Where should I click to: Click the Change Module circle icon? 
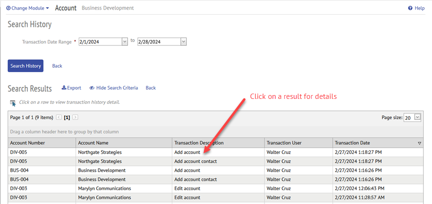pyautogui.click(x=8, y=8)
